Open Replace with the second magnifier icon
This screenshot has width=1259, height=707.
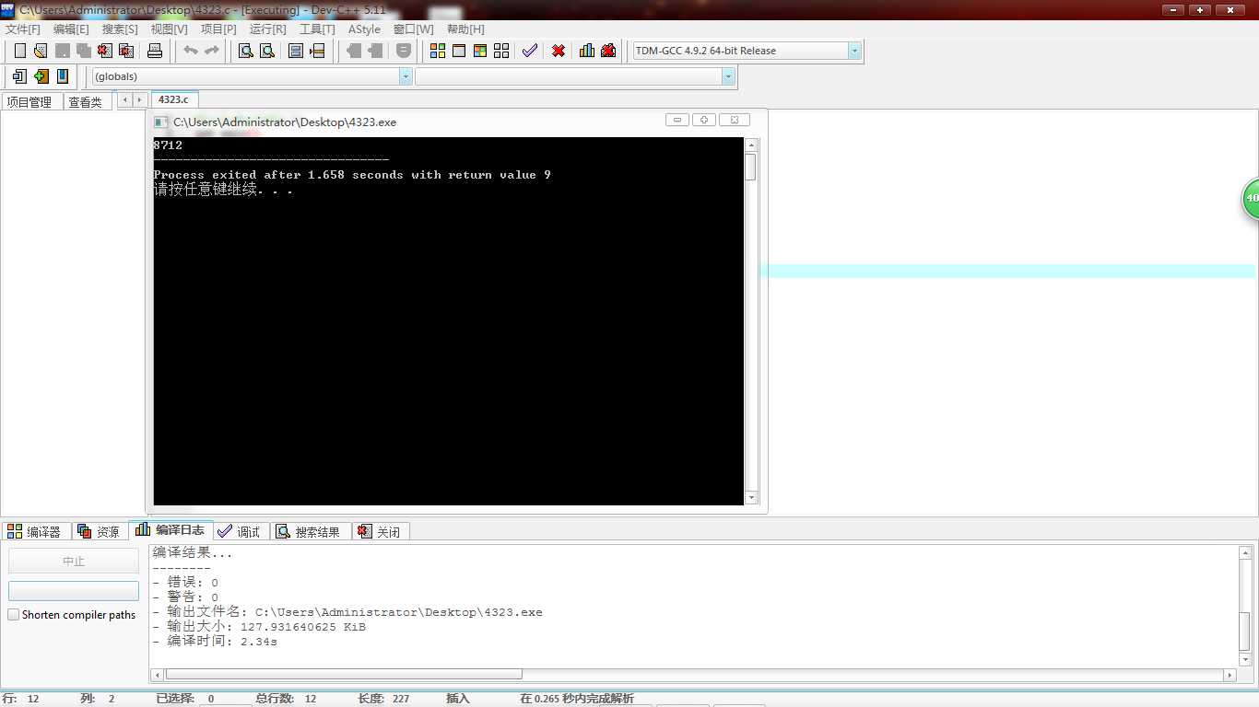coord(267,51)
